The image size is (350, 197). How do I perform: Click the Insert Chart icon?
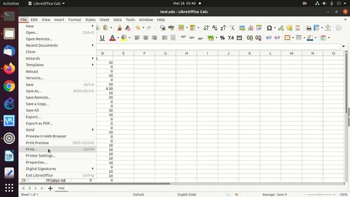pos(250,28)
